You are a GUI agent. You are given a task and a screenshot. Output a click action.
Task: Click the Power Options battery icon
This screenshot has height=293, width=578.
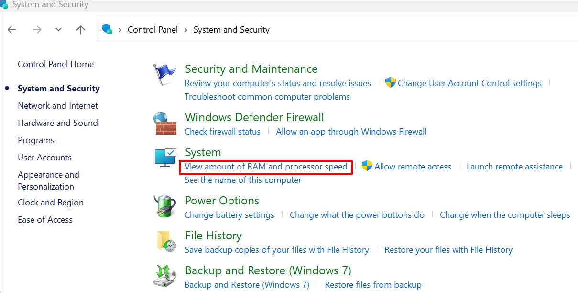point(164,206)
